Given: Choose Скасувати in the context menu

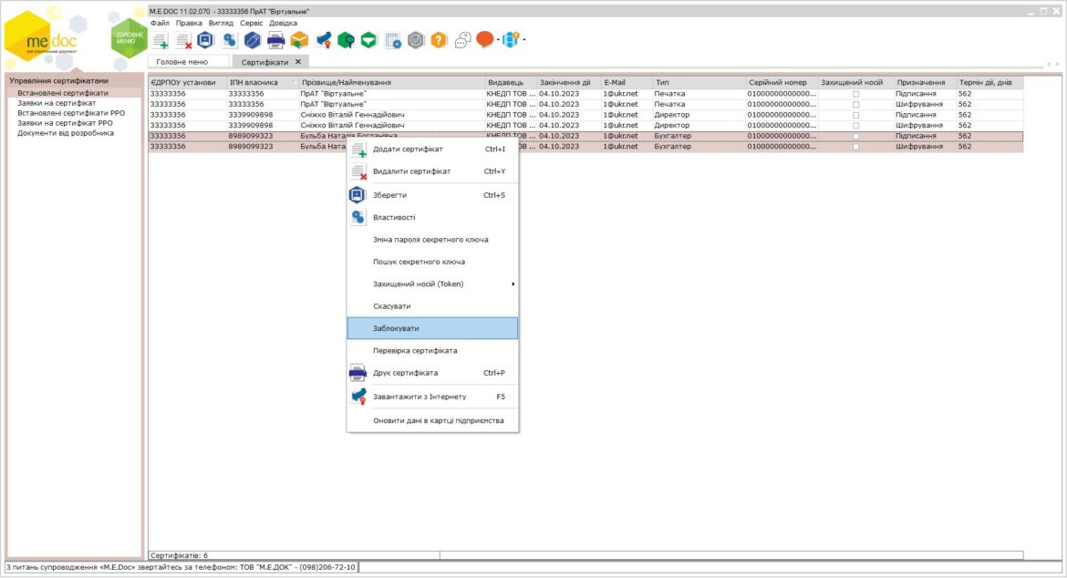Looking at the screenshot, I should [432, 306].
